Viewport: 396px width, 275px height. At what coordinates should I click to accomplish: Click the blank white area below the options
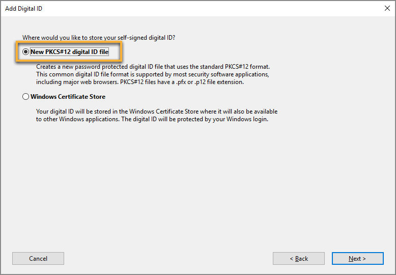point(199,183)
